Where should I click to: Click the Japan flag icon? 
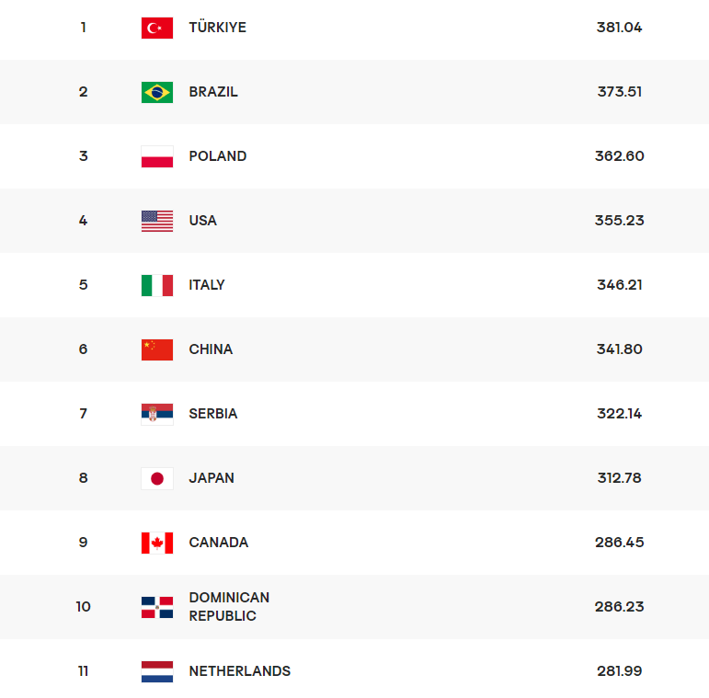[157, 478]
